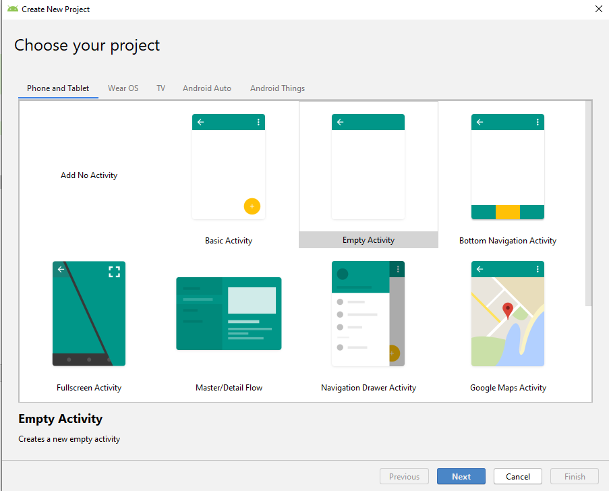Image resolution: width=609 pixels, height=491 pixels.
Task: Choose the Navigation Drawer Activity thumbnail
Action: [368, 314]
